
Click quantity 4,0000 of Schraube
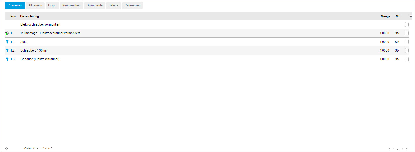pyautogui.click(x=384, y=50)
